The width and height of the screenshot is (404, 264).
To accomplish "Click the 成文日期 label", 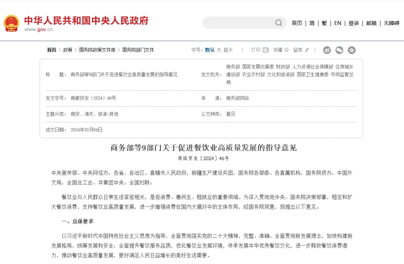I will coord(56,130).
